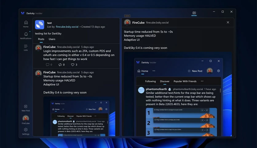Open Notifications in the sidebar
The height and width of the screenshot is (148, 257).
tap(26, 36)
